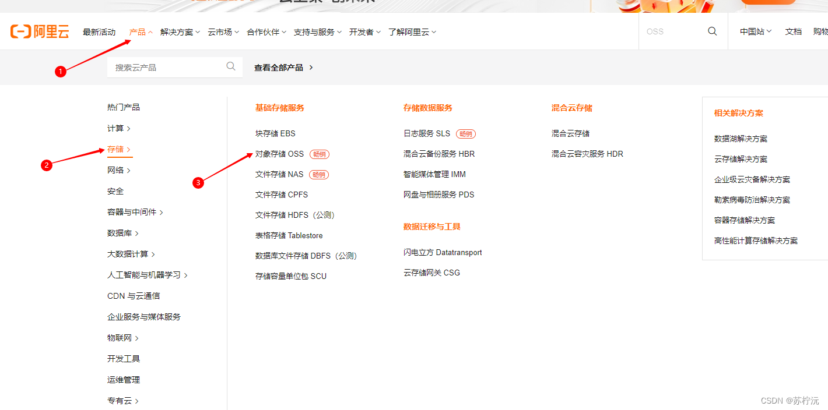
Task: Click the 畅销 badge next to 对象存储 OSS
Action: 320,154
